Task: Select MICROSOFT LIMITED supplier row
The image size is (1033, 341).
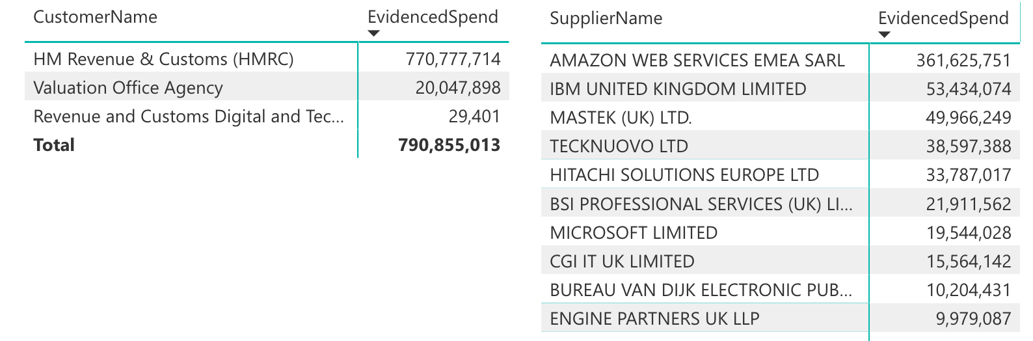Action: [x=633, y=233]
